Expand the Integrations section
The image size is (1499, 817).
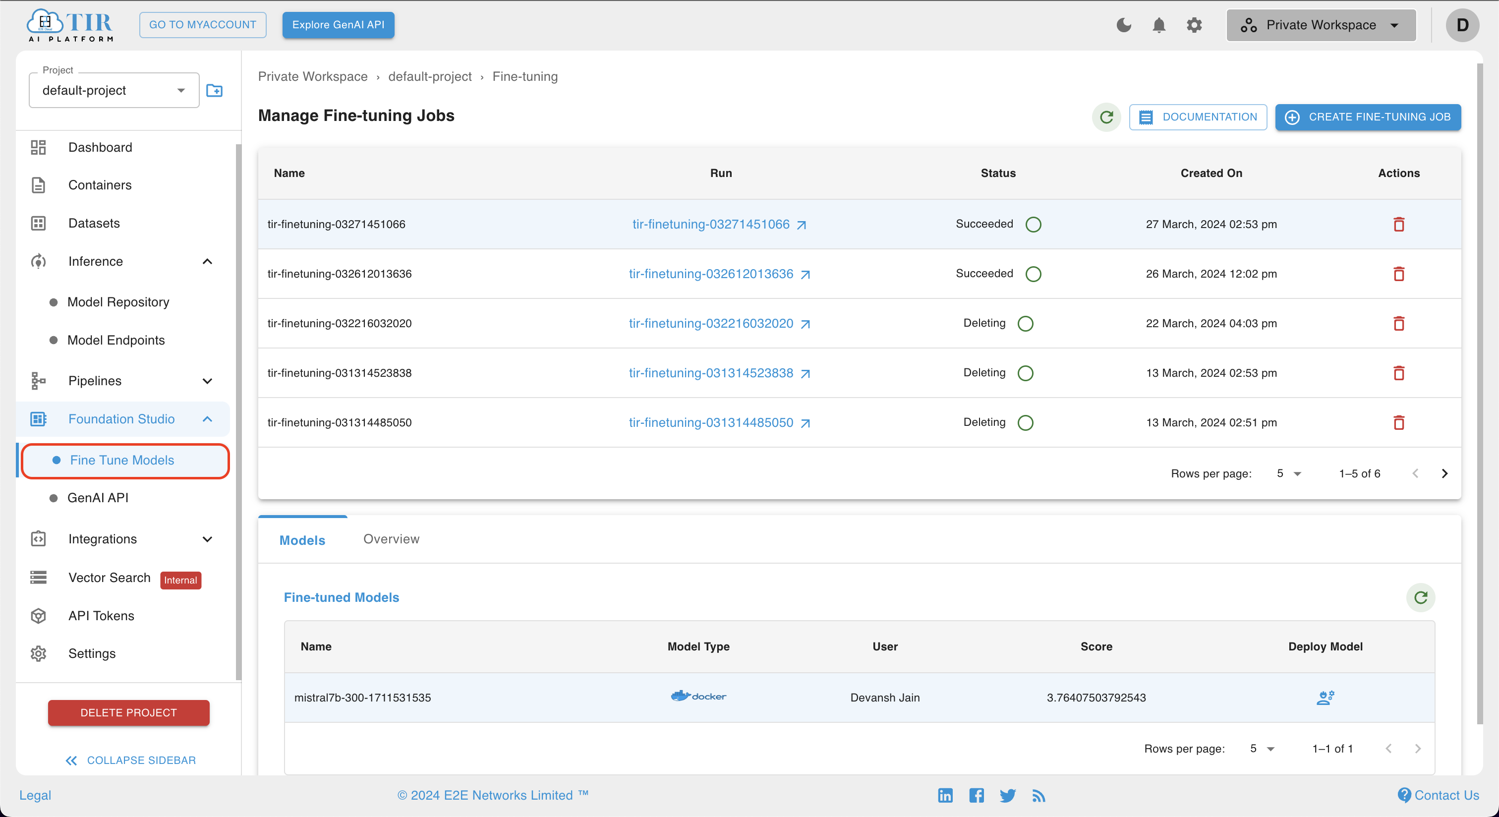pyautogui.click(x=207, y=539)
